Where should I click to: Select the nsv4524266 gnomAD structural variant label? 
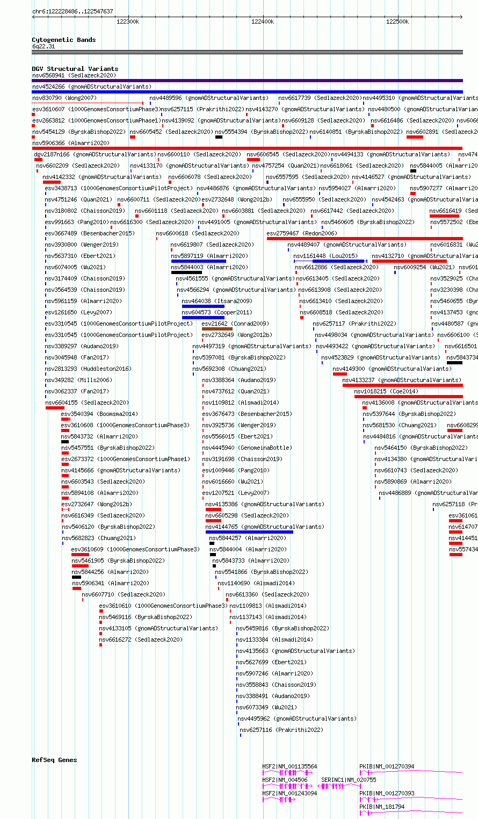pyautogui.click(x=92, y=87)
